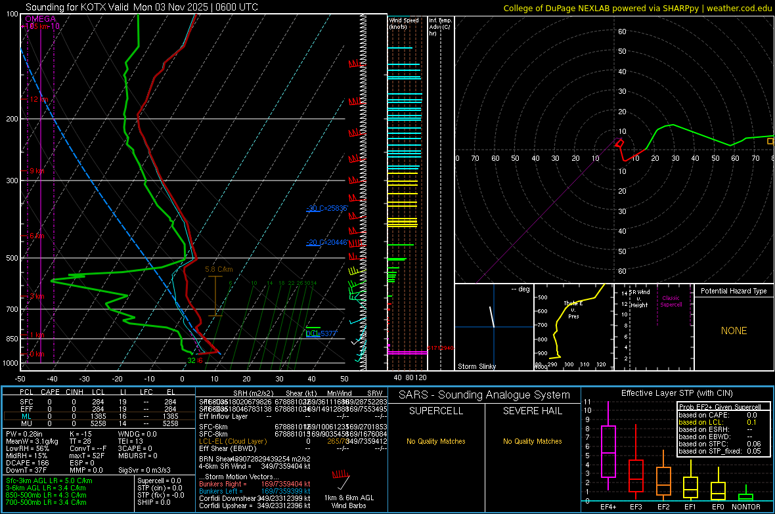Image resolution: width=775 pixels, height=514 pixels.
Task: Click 850-500mb LR = 4.3 C/km
Action: tap(46, 495)
